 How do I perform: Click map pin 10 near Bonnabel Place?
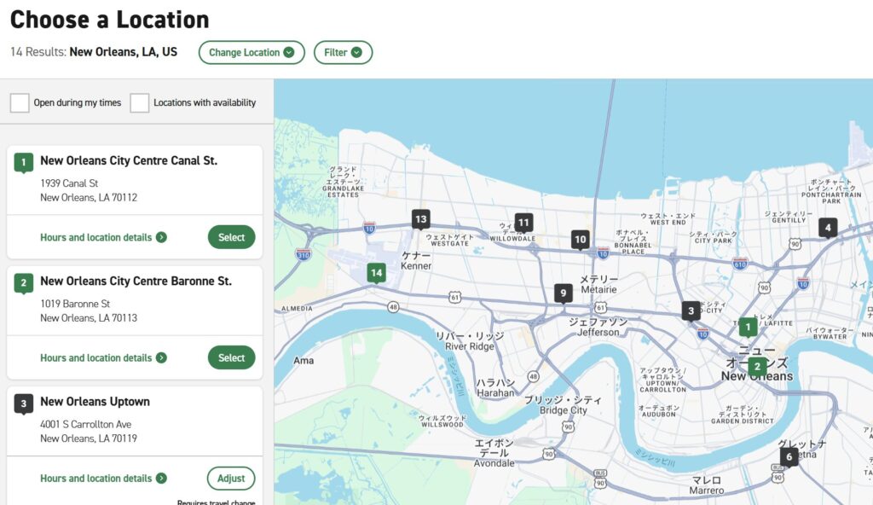coord(581,239)
